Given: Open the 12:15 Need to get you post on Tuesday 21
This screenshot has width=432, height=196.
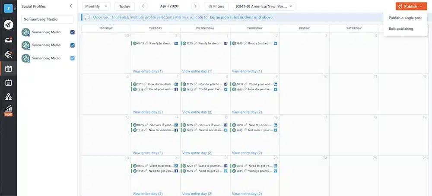Looking at the screenshot, I should coord(155,171).
